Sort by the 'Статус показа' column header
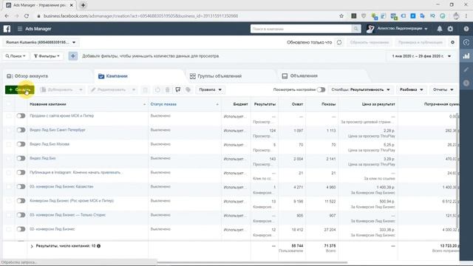473x266 pixels. tap(163, 104)
